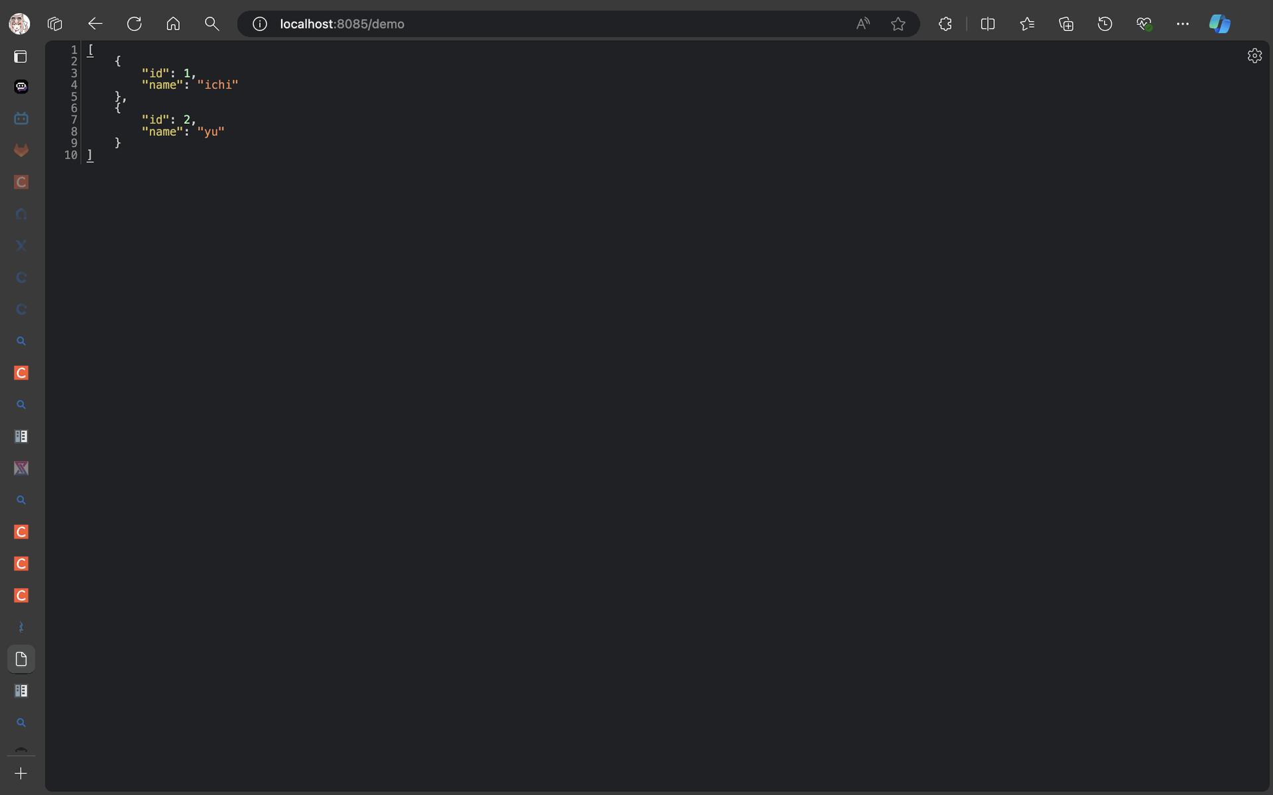Open browsing History icon

point(1105,24)
